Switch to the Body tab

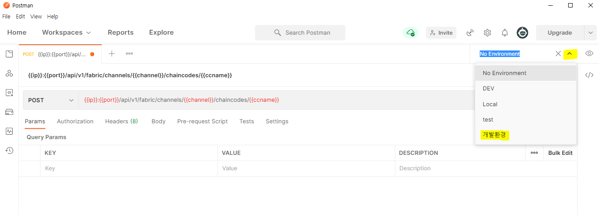[x=158, y=121]
